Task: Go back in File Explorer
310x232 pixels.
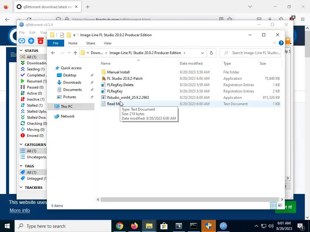Action: click(53, 53)
